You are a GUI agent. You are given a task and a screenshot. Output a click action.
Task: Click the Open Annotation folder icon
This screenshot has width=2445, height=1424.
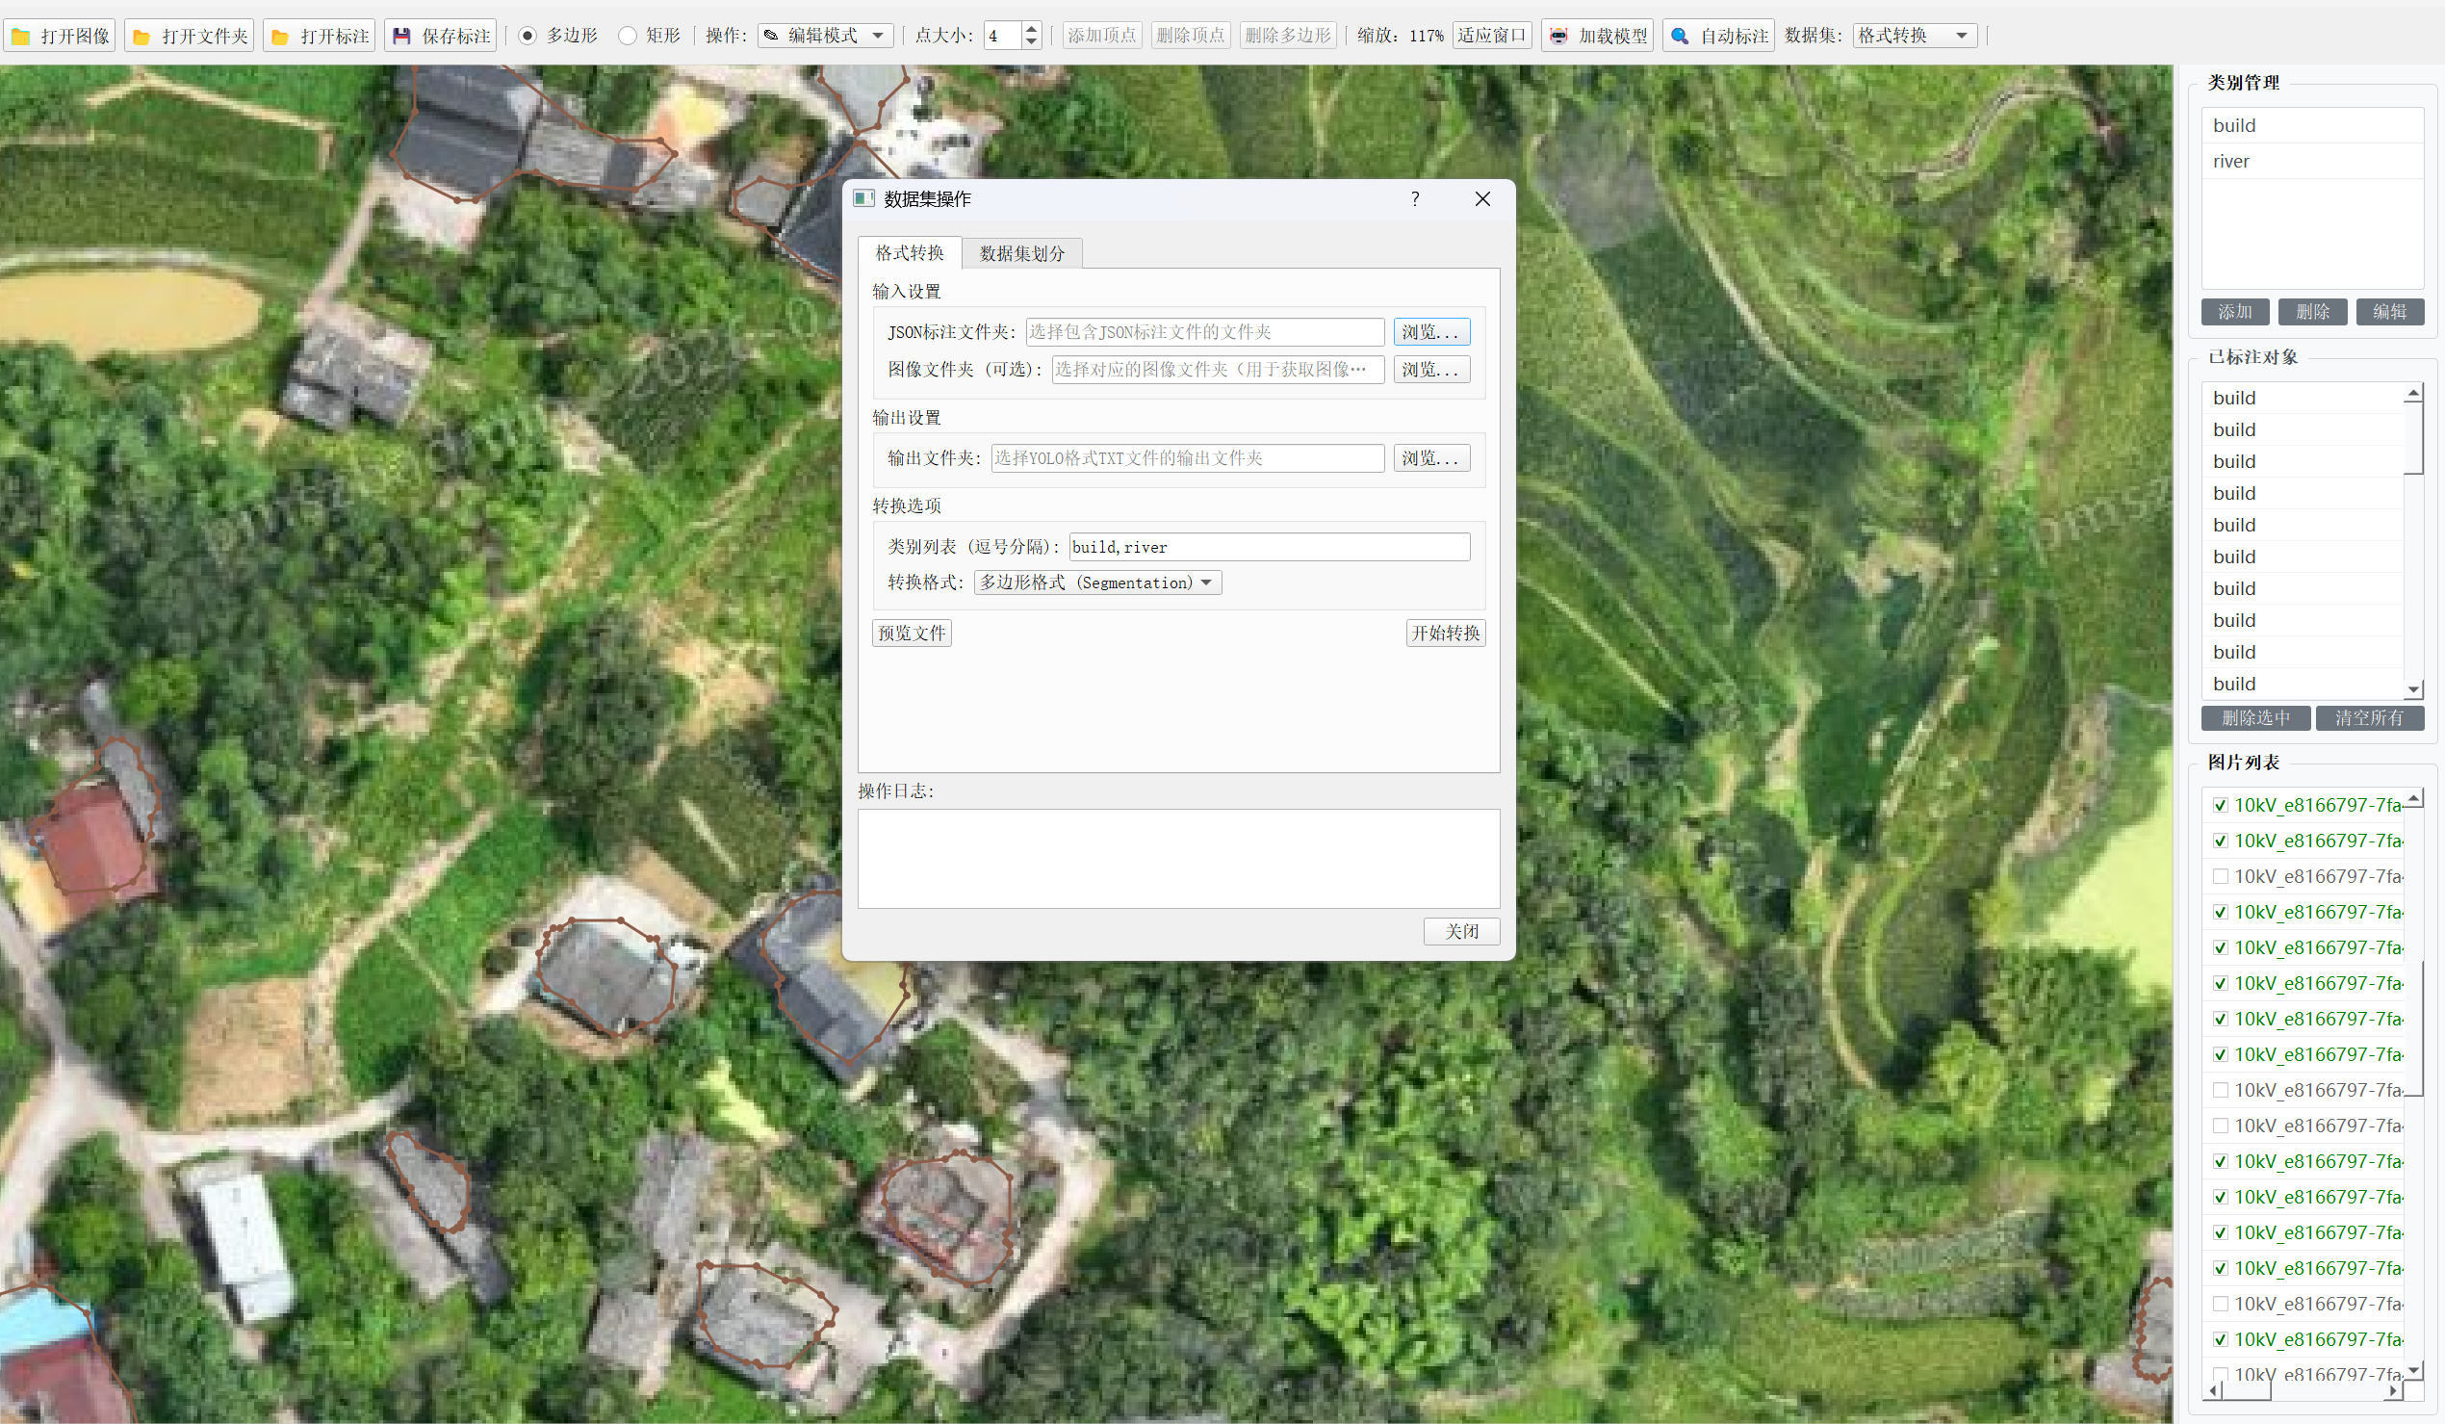[x=280, y=37]
